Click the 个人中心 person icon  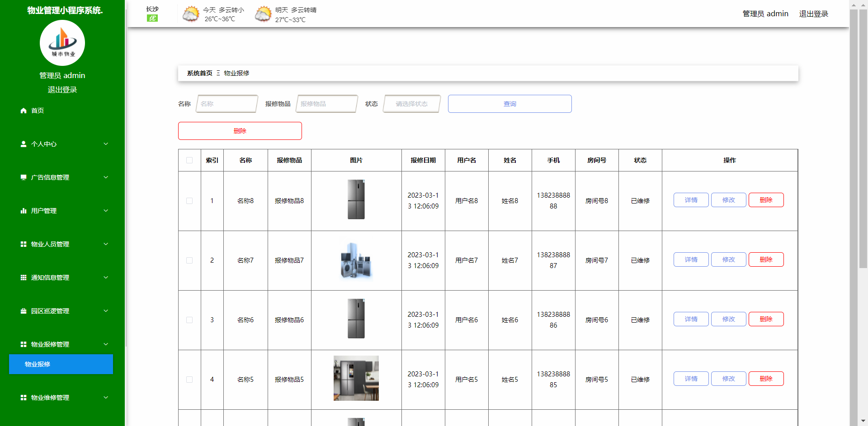click(x=24, y=144)
